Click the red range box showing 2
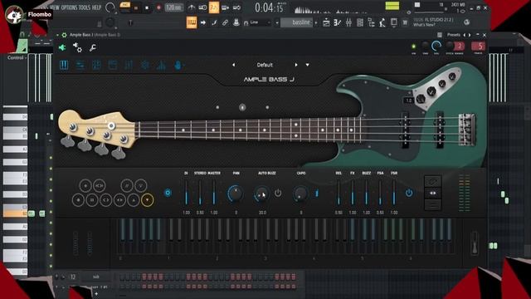The image size is (531, 299). 460,47
